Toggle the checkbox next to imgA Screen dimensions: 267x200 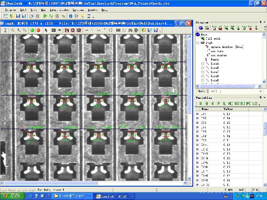[198, 42]
